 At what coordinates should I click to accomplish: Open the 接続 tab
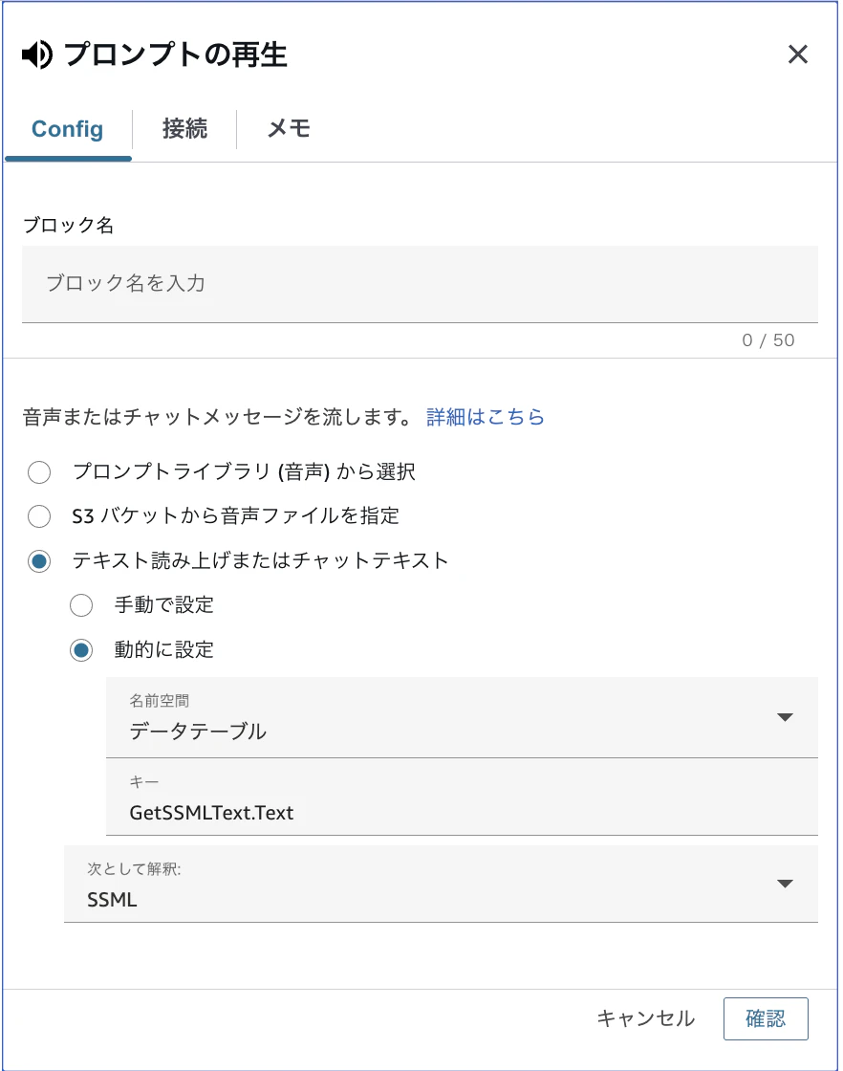(184, 129)
